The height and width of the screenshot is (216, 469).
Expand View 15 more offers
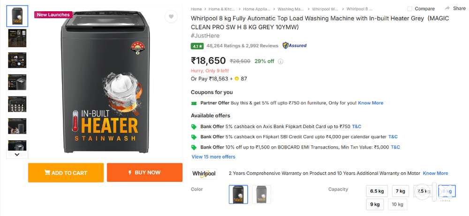pos(213,157)
